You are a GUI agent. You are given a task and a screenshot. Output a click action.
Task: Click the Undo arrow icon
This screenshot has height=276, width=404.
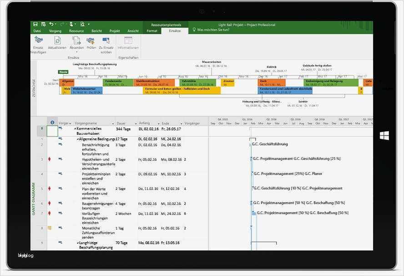[51, 24]
